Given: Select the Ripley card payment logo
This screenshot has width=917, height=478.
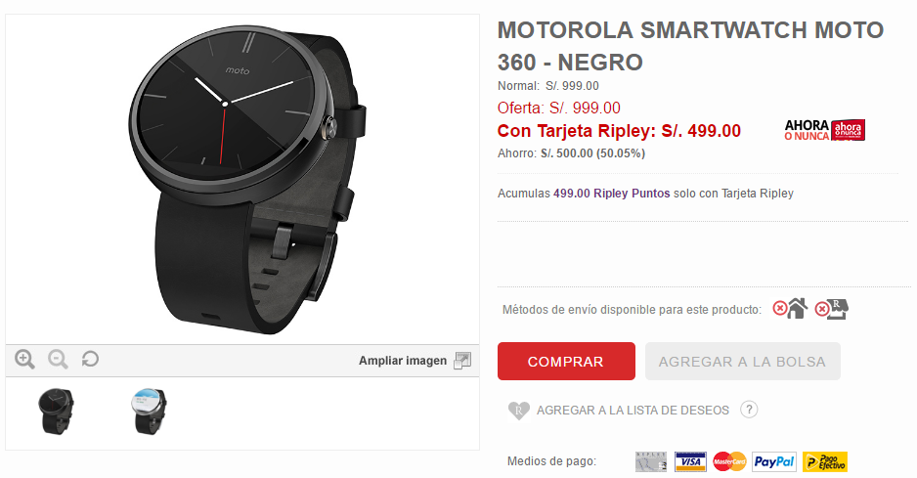Looking at the screenshot, I should [651, 461].
